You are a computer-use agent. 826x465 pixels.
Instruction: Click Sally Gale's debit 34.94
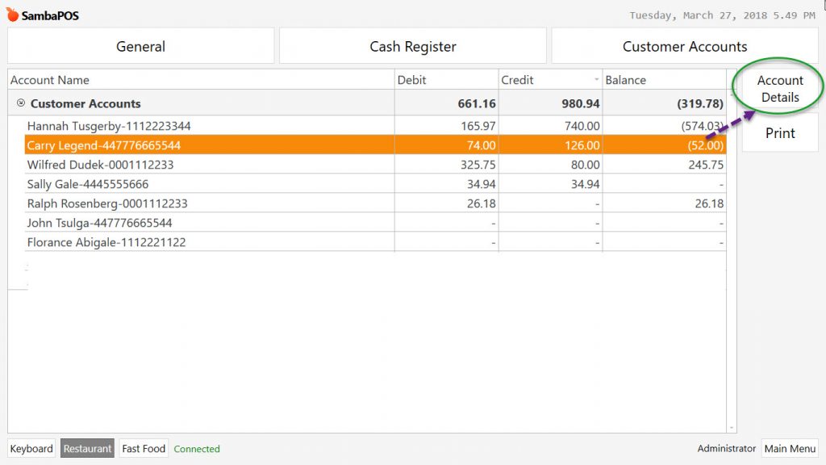click(481, 185)
